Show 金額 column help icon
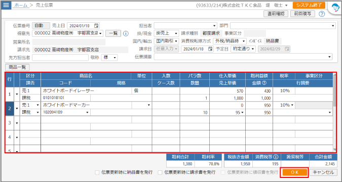342x182 pixels. pos(265,83)
